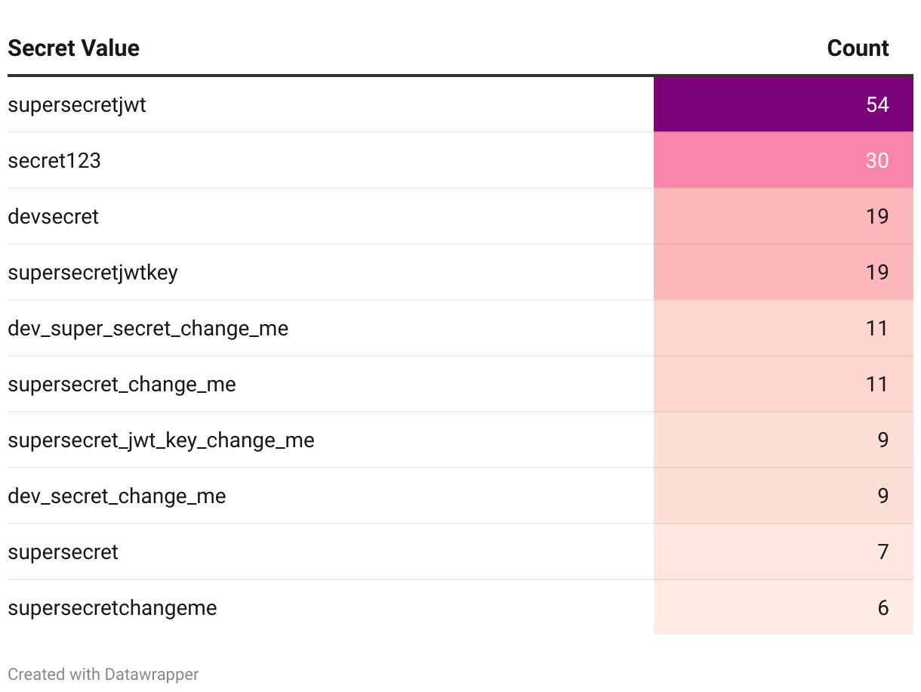Click the Secret Value column header
This screenshot has width=921, height=692.
pos(74,48)
